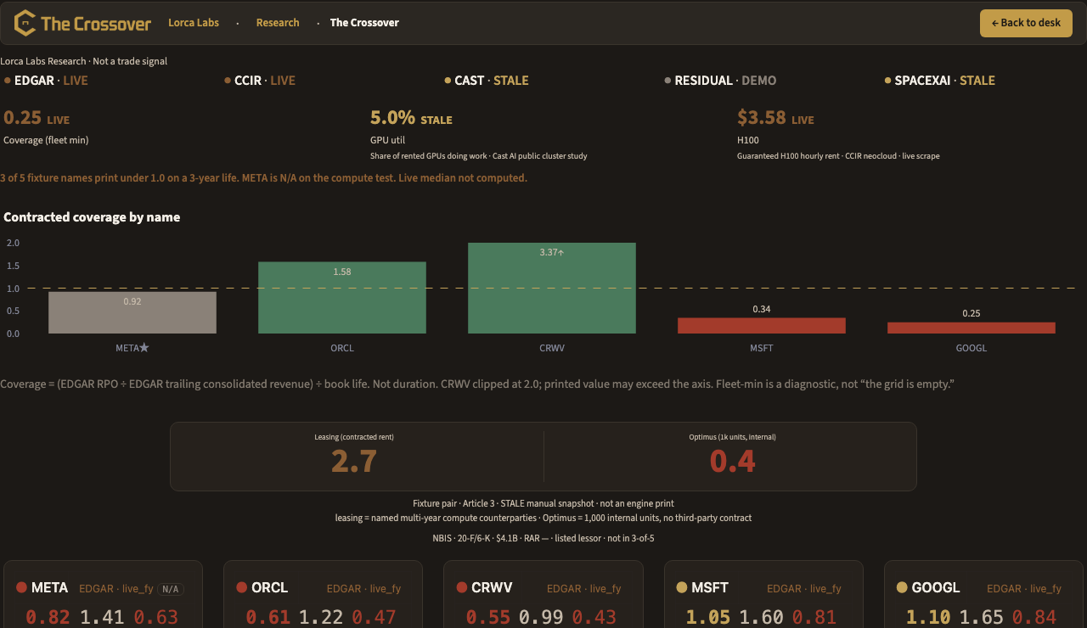Click the red dot on the CRWV card
This screenshot has width=1087, height=628.
point(462,587)
